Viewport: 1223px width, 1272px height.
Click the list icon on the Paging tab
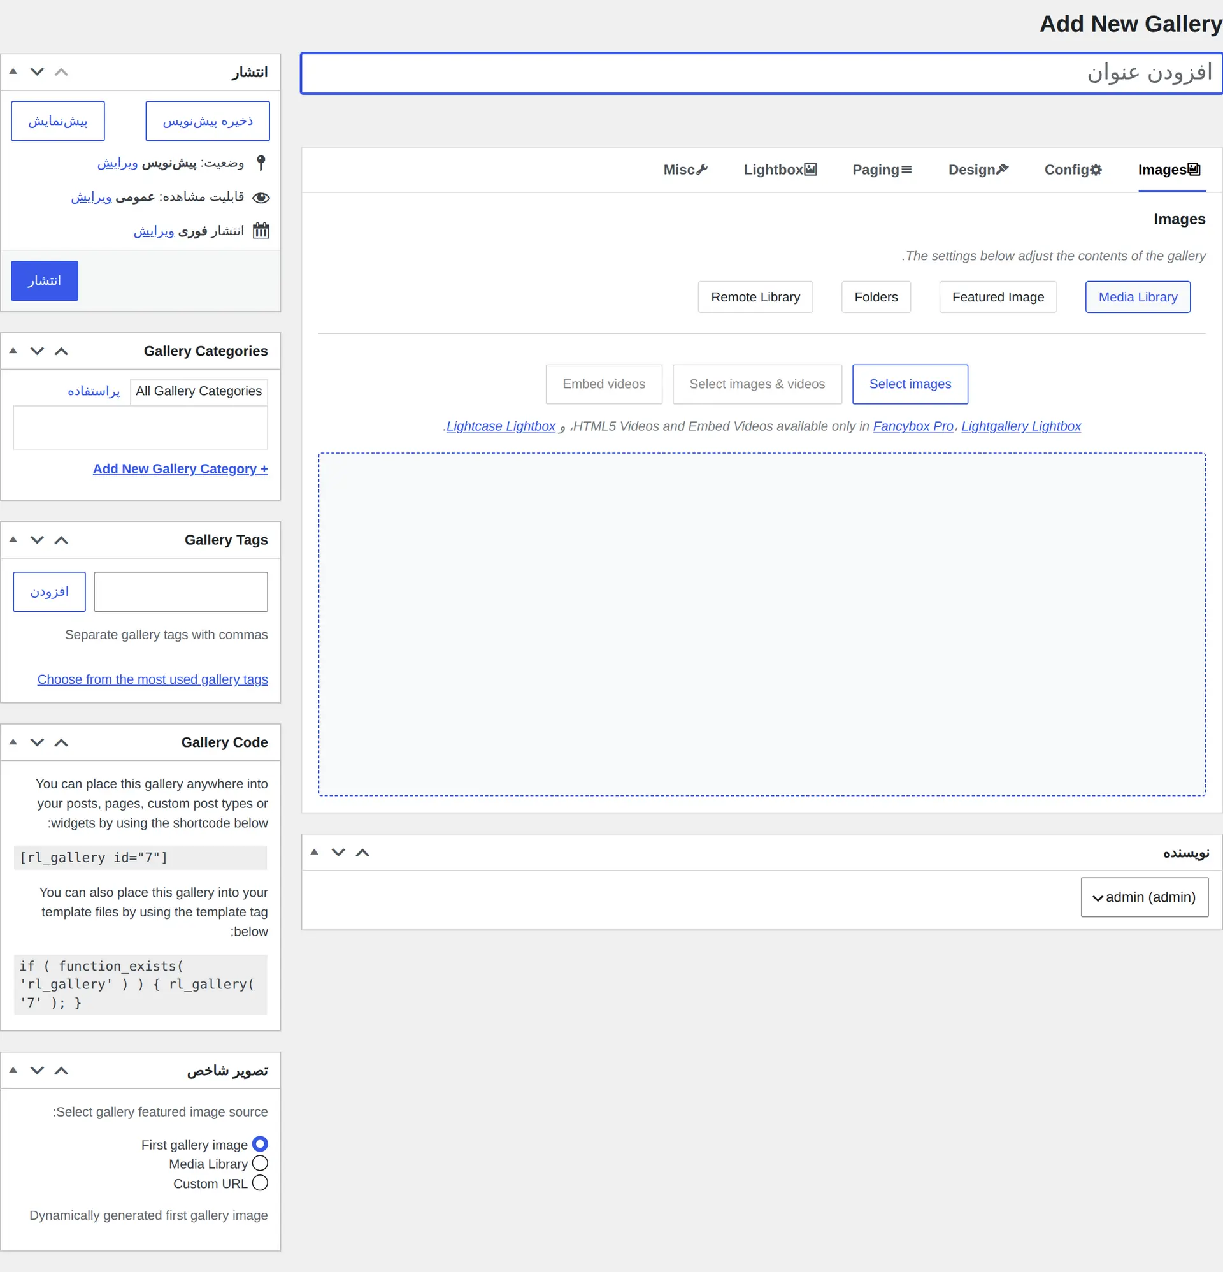tap(906, 170)
